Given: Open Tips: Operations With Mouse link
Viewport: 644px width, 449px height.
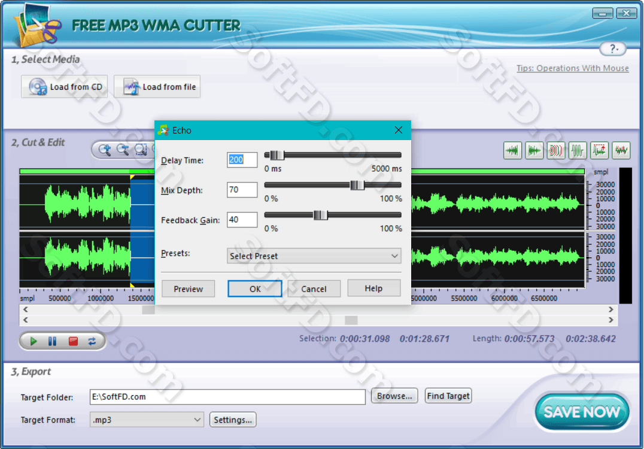Looking at the screenshot, I should click(x=573, y=68).
